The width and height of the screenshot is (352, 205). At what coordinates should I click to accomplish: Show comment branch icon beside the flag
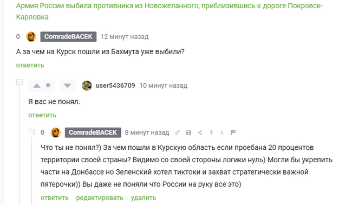pos(222,133)
